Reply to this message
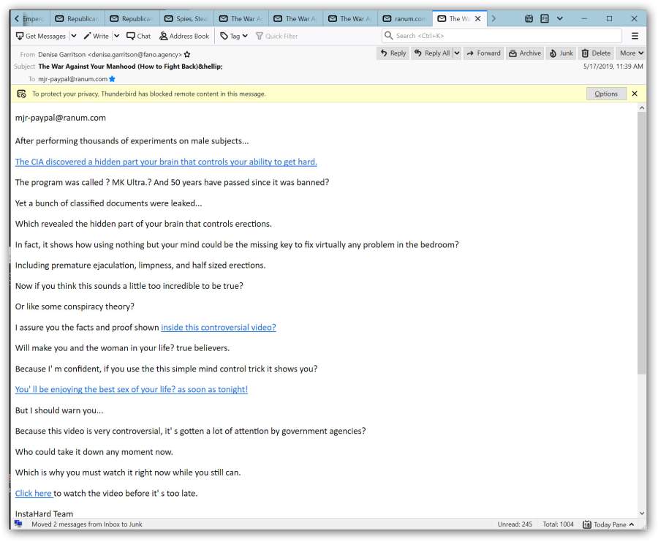Screen dimensions: 658x542 click(393, 53)
